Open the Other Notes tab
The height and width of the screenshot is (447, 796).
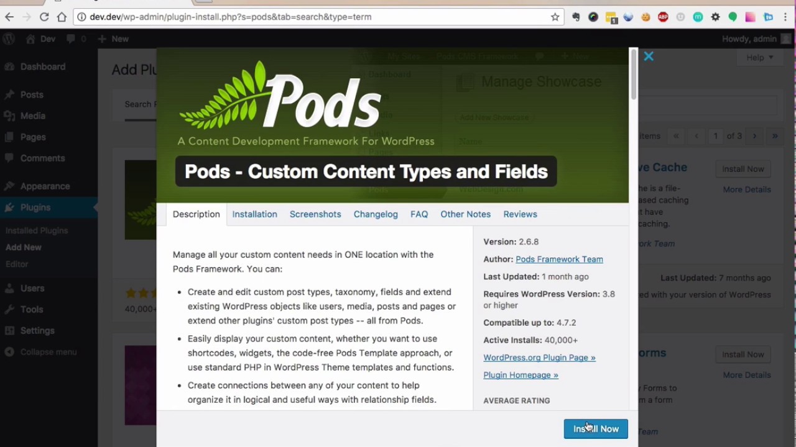coord(466,214)
